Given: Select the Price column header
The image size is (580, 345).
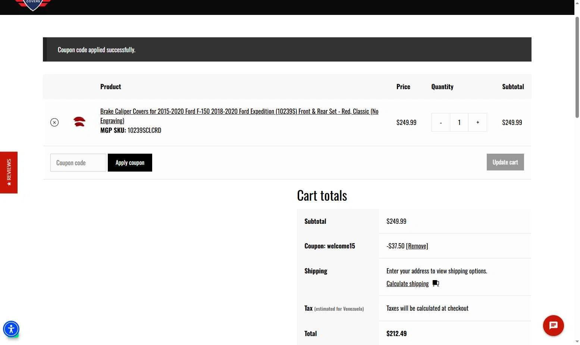Looking at the screenshot, I should pos(403,87).
